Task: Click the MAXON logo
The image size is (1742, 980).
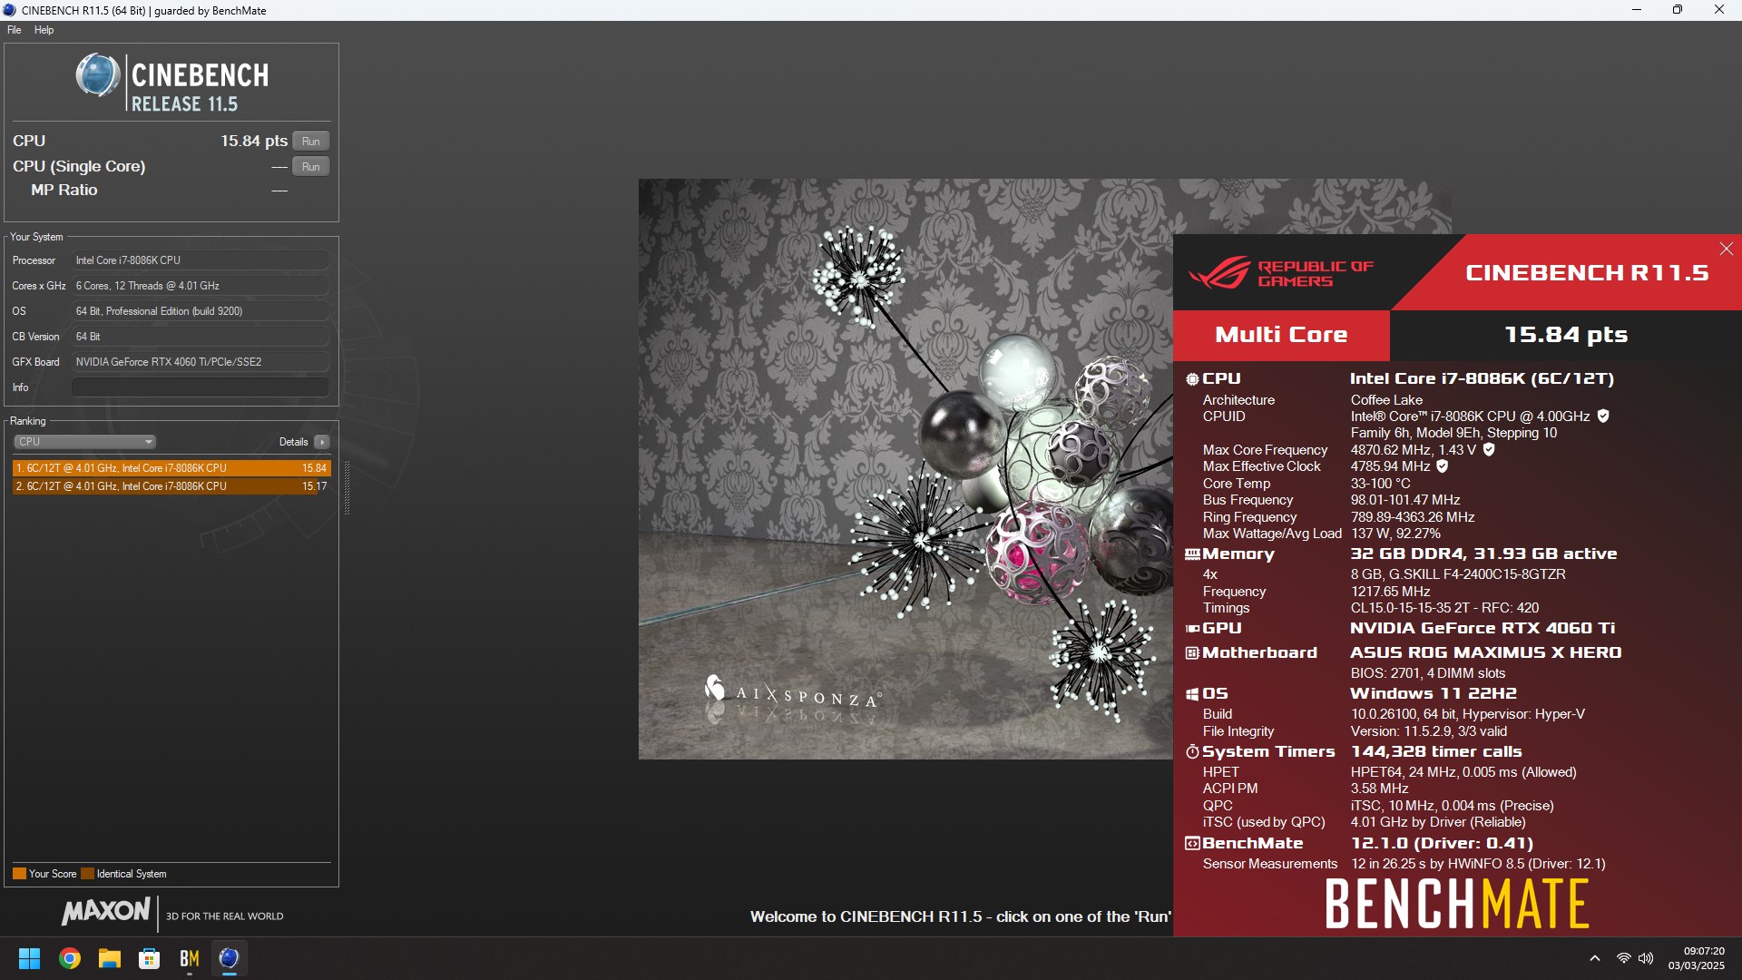Action: click(106, 911)
